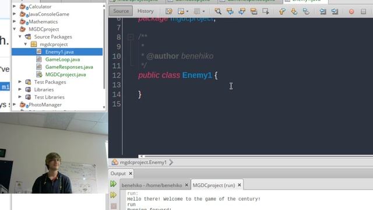This screenshot has height=210, width=373.
Task: Expand the Mathematics project node
Action: [x=15, y=22]
